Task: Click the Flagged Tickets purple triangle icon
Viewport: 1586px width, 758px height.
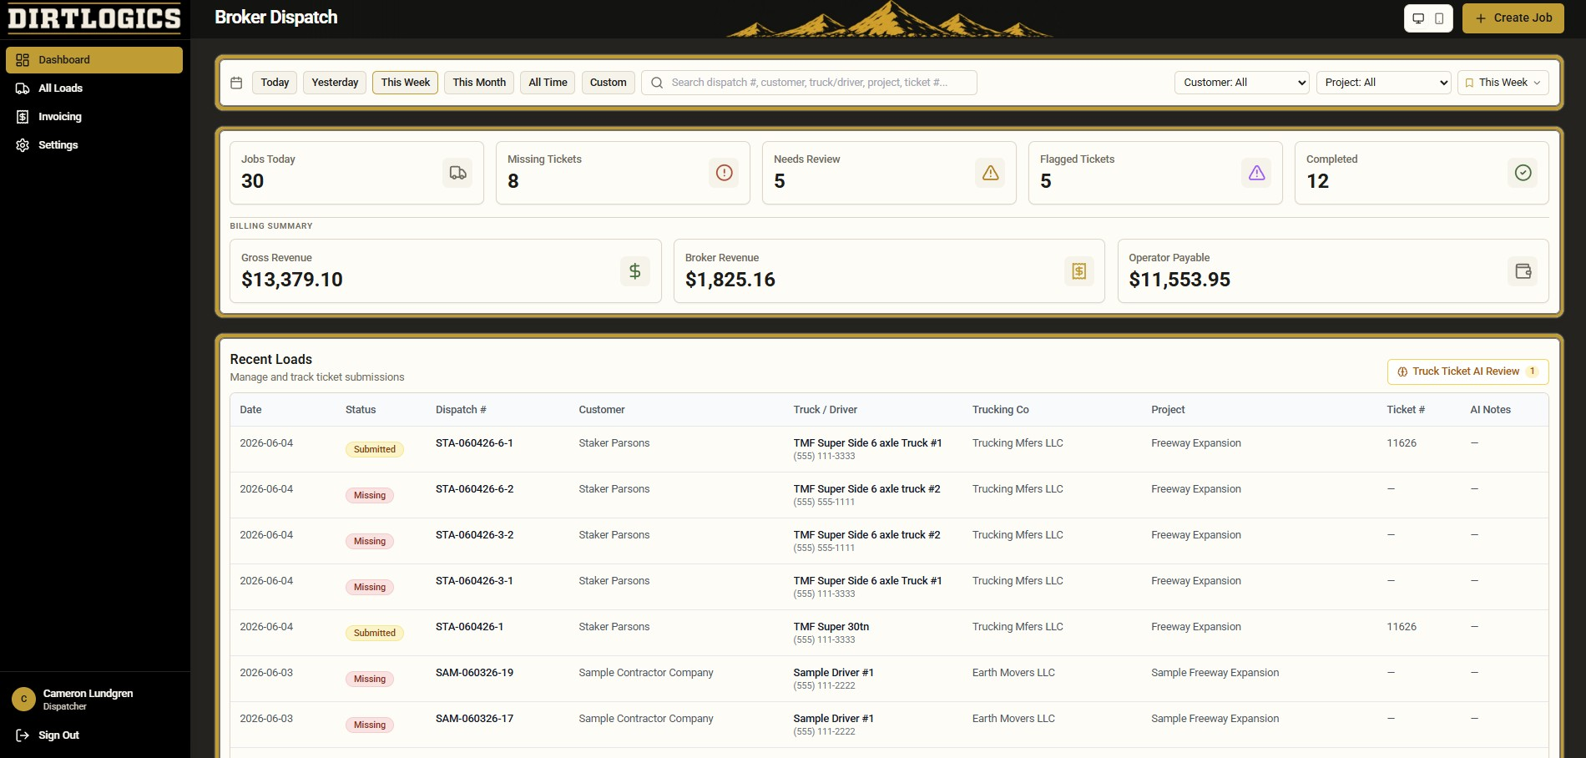Action: pyautogui.click(x=1256, y=173)
